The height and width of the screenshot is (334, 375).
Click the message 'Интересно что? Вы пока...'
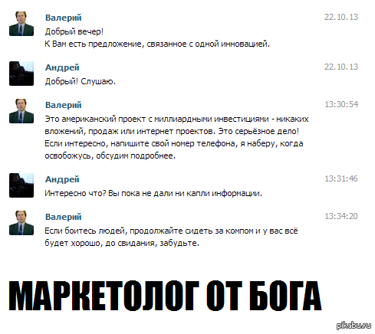coord(153,193)
